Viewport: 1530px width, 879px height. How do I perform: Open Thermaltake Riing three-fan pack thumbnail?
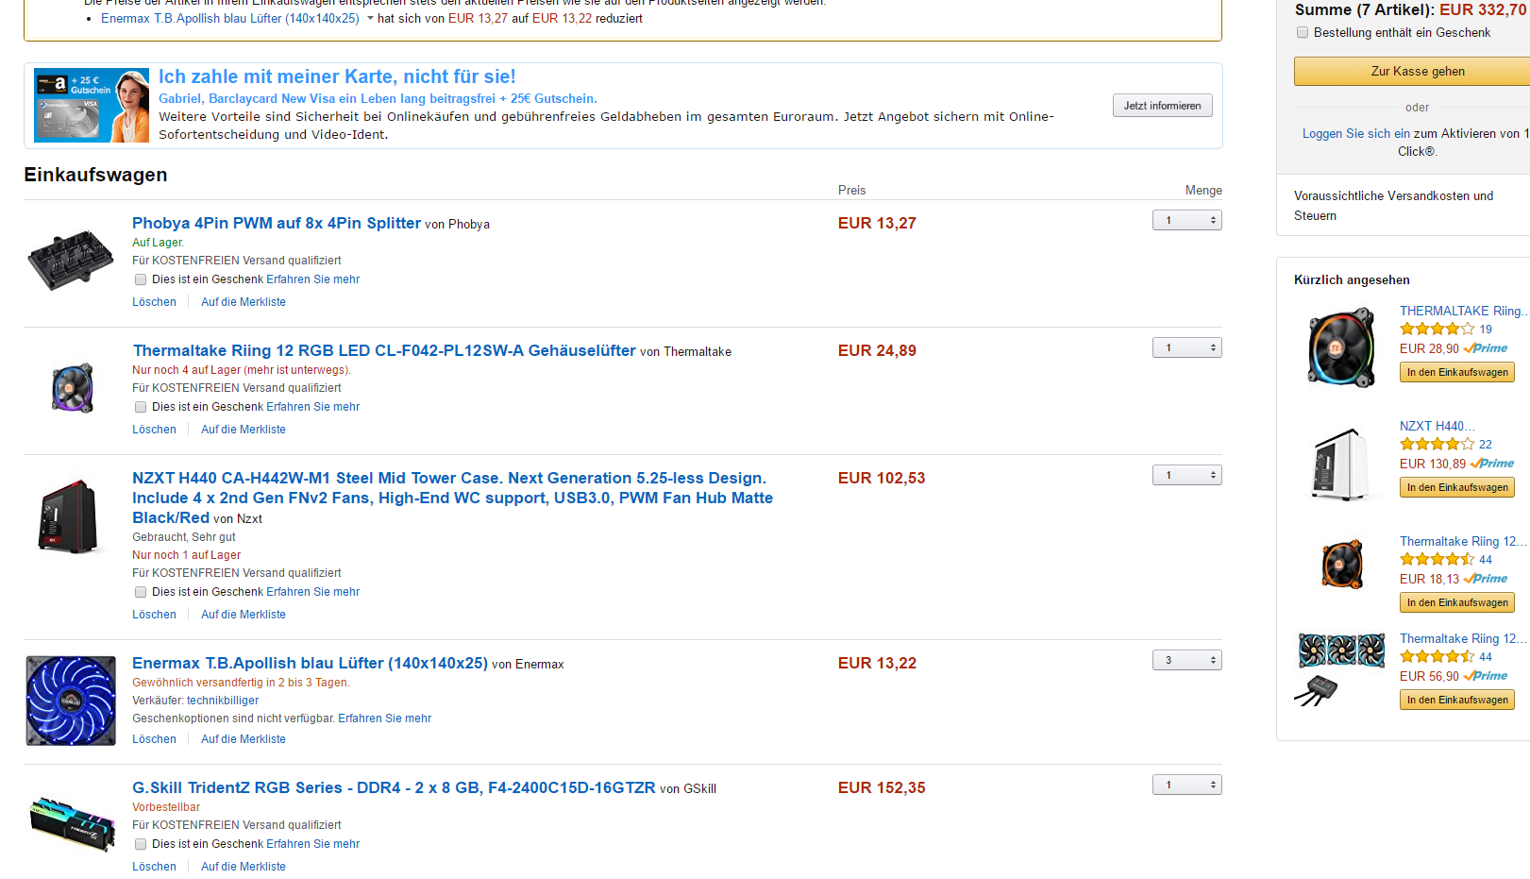(x=1340, y=668)
